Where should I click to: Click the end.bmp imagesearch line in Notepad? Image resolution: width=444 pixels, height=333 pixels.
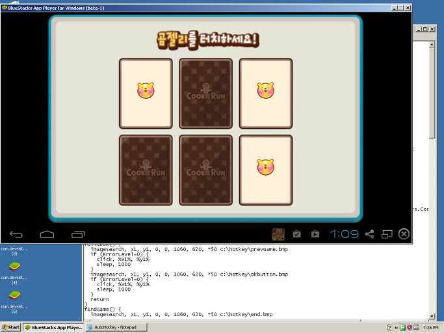[x=181, y=314]
